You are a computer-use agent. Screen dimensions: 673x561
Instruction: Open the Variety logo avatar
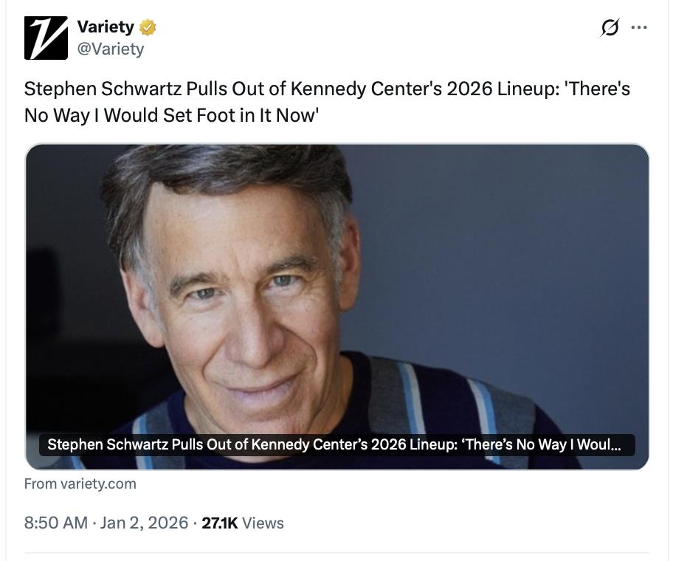(x=46, y=38)
